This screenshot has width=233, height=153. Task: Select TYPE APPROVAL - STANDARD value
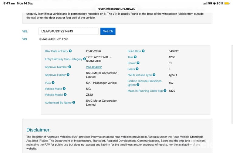pos(98,59)
